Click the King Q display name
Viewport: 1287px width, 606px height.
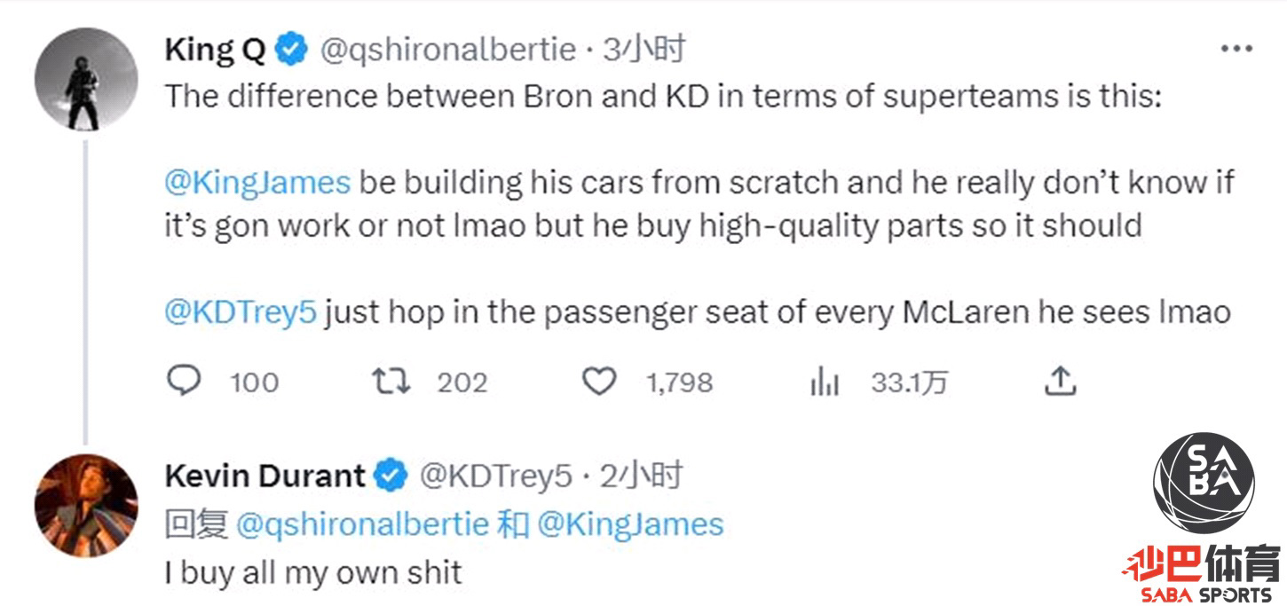[215, 51]
